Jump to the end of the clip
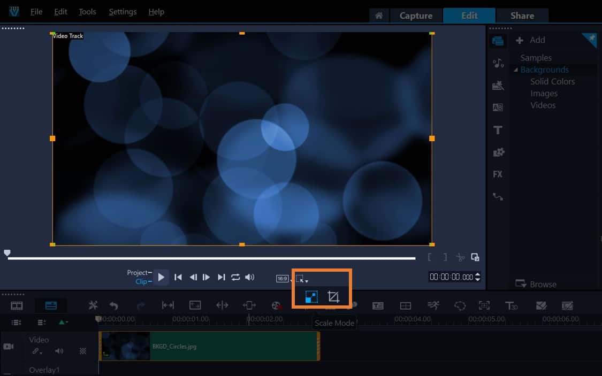This screenshot has height=376, width=602. pyautogui.click(x=221, y=277)
